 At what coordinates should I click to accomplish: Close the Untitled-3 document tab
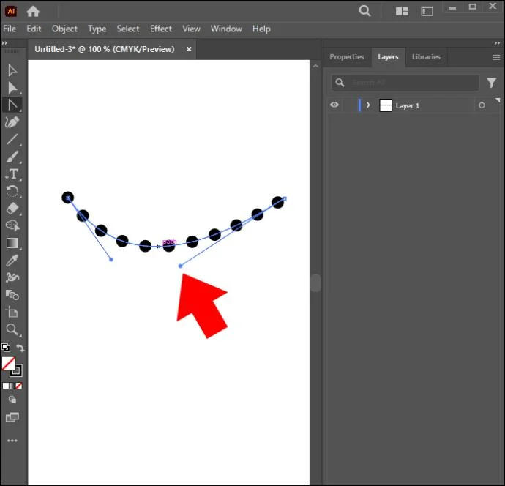pyautogui.click(x=189, y=49)
